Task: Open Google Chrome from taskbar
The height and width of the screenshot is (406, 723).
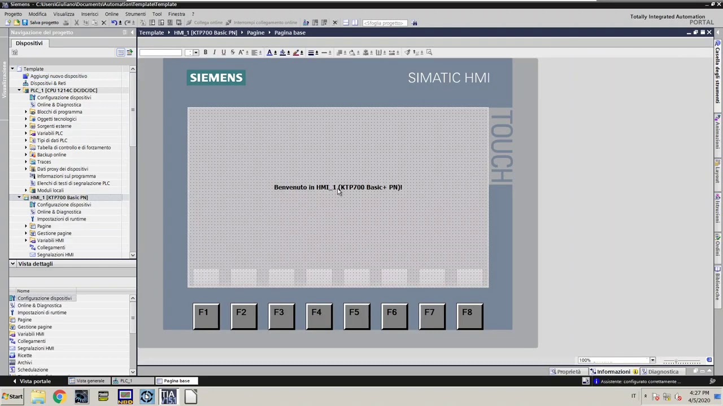Action: pos(59,396)
